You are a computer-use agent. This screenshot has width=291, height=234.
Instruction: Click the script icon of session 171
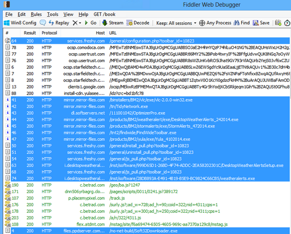click(8, 191)
